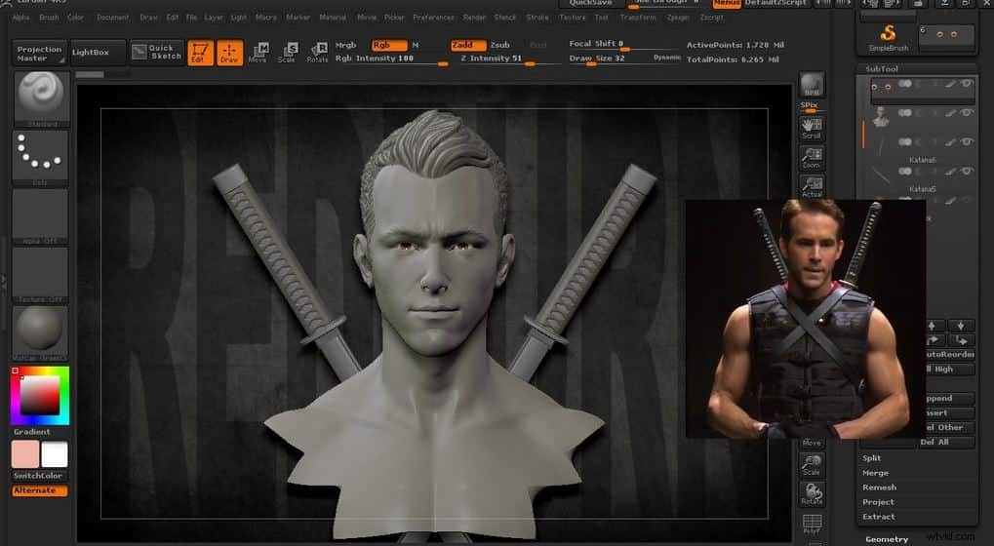Image resolution: width=994 pixels, height=546 pixels.
Task: Click the Actual size icon
Action: 812,187
